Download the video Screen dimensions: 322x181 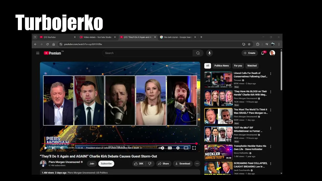click(x=183, y=164)
